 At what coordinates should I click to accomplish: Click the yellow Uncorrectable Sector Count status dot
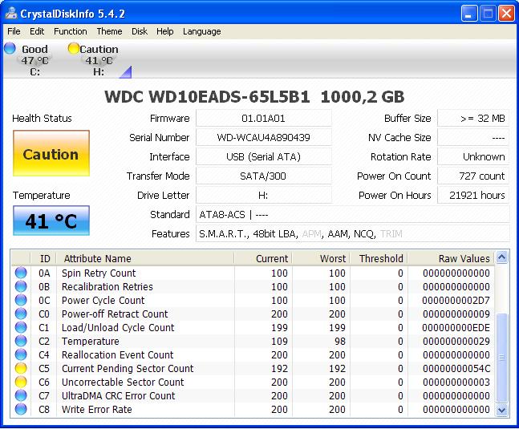(x=21, y=382)
